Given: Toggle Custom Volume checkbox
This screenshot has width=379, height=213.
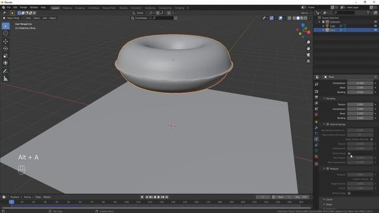Looking at the screenshot, I should (371, 179).
